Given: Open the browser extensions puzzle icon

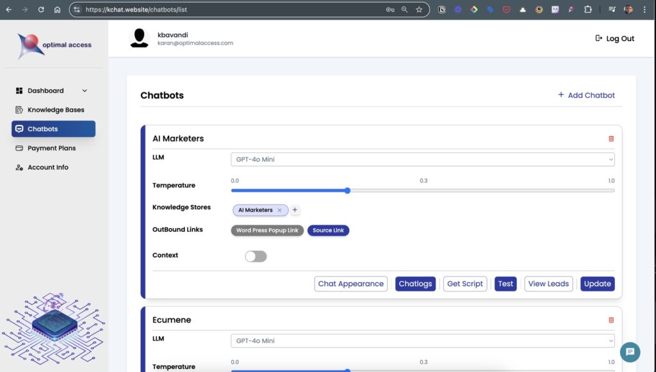Looking at the screenshot, I should (588, 9).
